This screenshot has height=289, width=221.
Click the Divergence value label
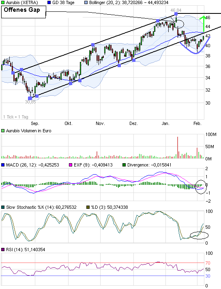149,165
